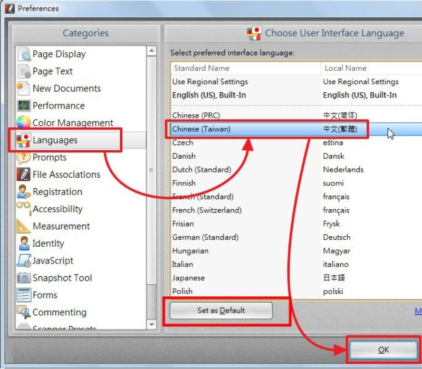Open the Languages category
The width and height of the screenshot is (422, 369).
pyautogui.click(x=55, y=140)
